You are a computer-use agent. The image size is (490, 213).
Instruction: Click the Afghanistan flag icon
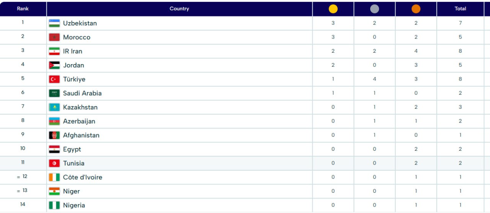tap(54, 135)
